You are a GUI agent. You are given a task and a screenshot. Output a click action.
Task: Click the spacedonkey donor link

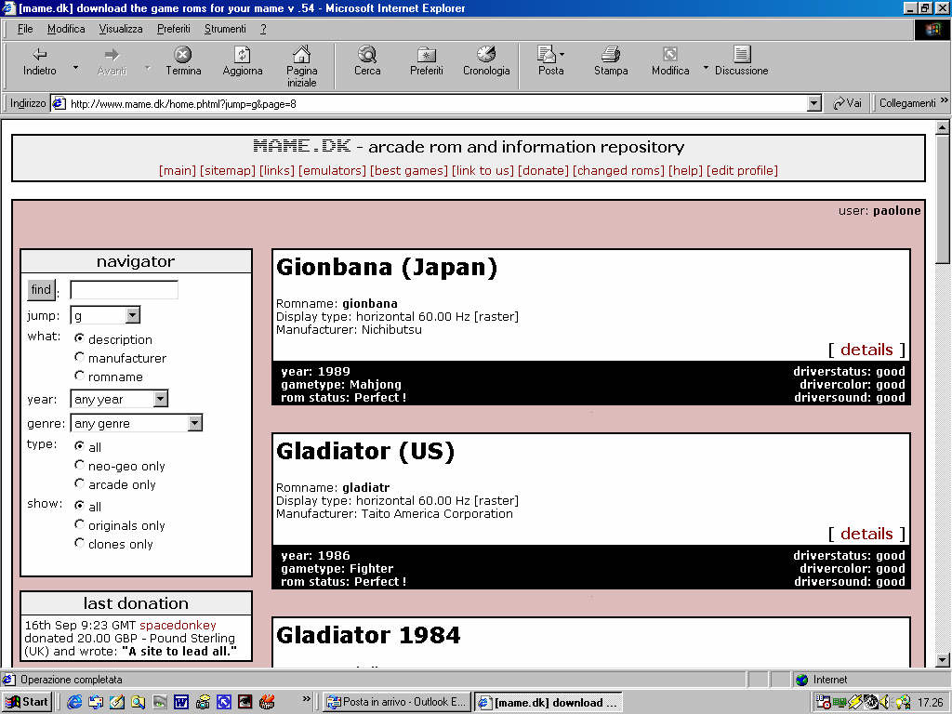coord(178,625)
